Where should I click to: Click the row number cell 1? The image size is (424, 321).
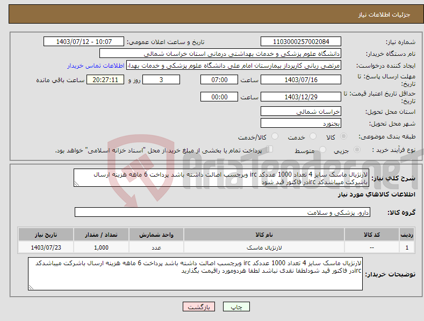(407, 247)
